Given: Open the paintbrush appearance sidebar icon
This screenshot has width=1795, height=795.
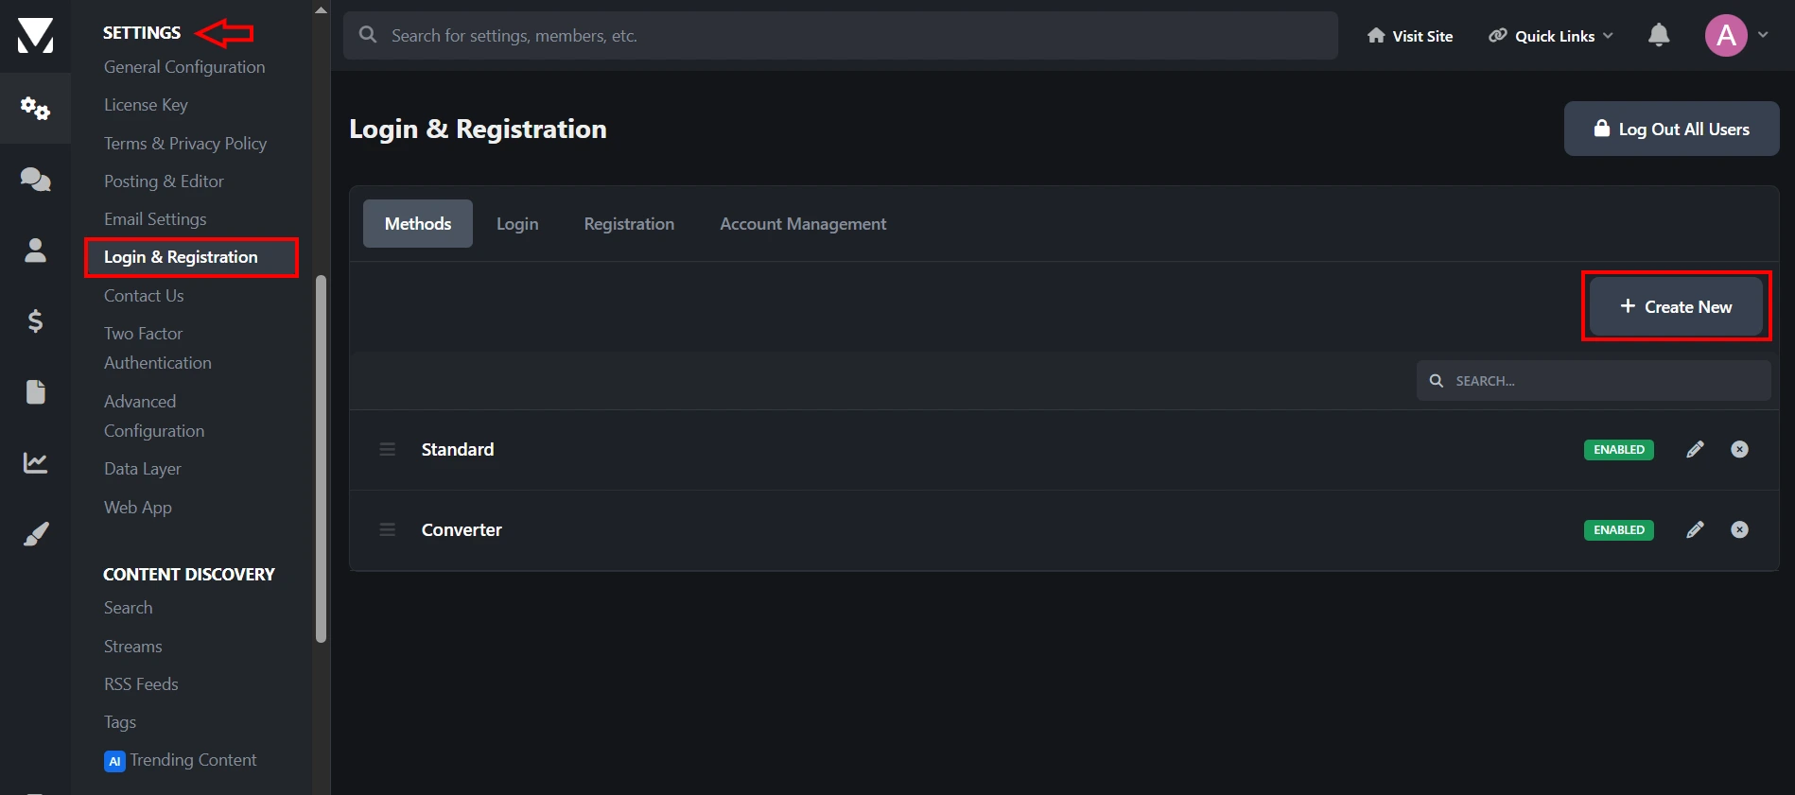Looking at the screenshot, I should (x=35, y=534).
